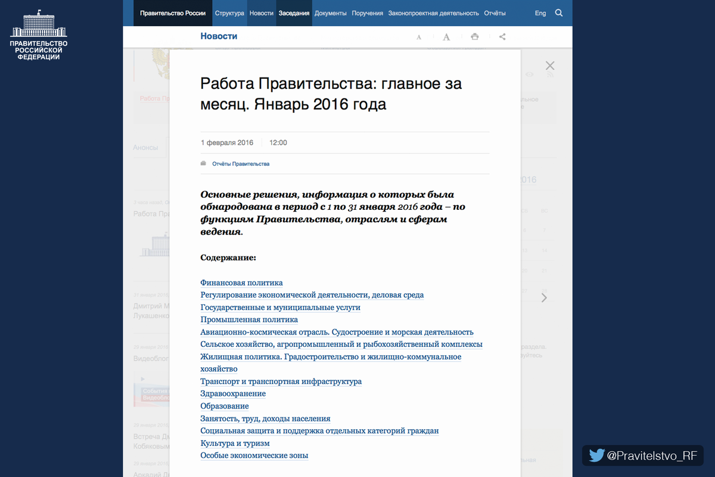The width and height of the screenshot is (715, 477).
Task: Click the time 12:00
Action: [278, 143]
